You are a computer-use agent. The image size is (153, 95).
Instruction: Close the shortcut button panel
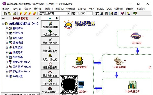pos(57,18)
